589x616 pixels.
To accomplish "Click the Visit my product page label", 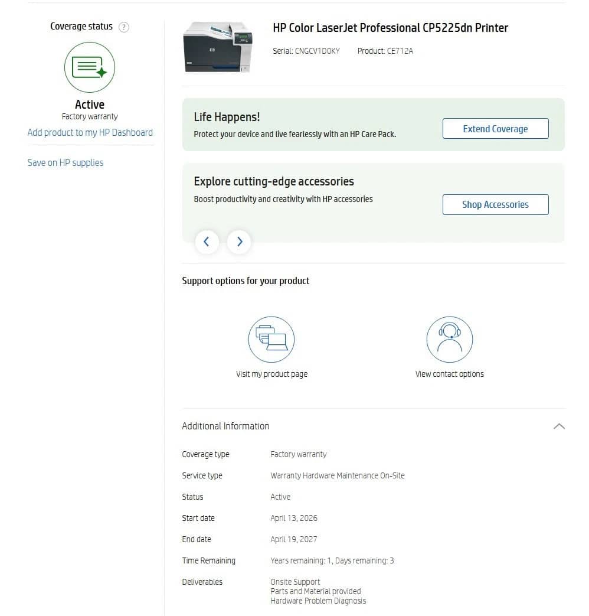I will click(271, 374).
